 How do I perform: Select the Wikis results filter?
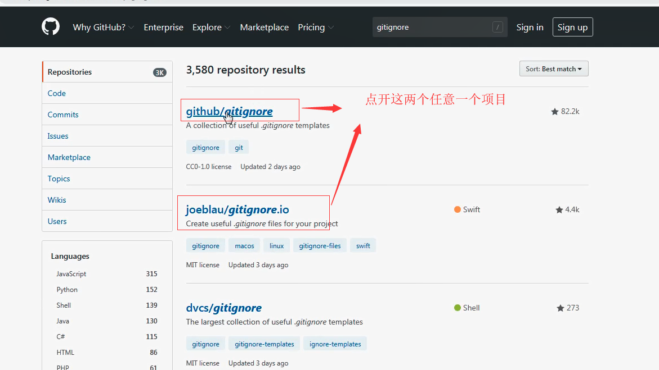click(107, 200)
